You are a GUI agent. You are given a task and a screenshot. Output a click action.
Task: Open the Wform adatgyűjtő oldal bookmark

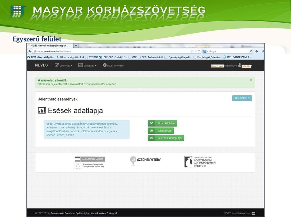pyautogui.click(x=70, y=57)
